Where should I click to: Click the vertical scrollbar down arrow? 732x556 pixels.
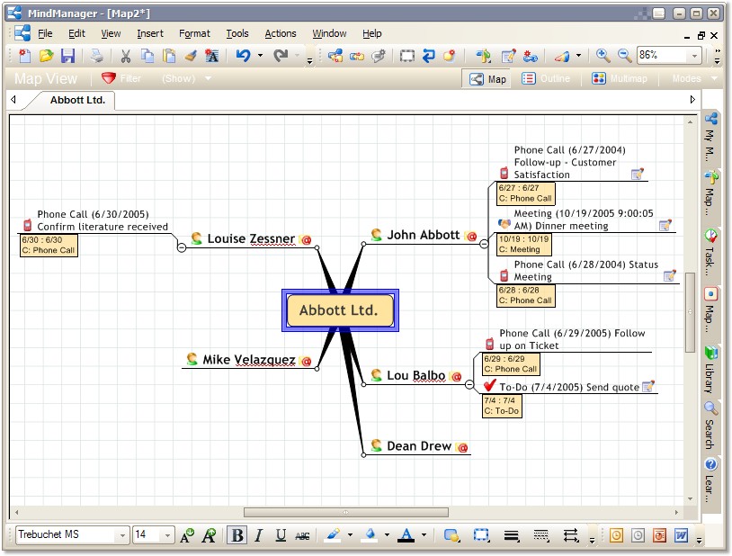690,499
